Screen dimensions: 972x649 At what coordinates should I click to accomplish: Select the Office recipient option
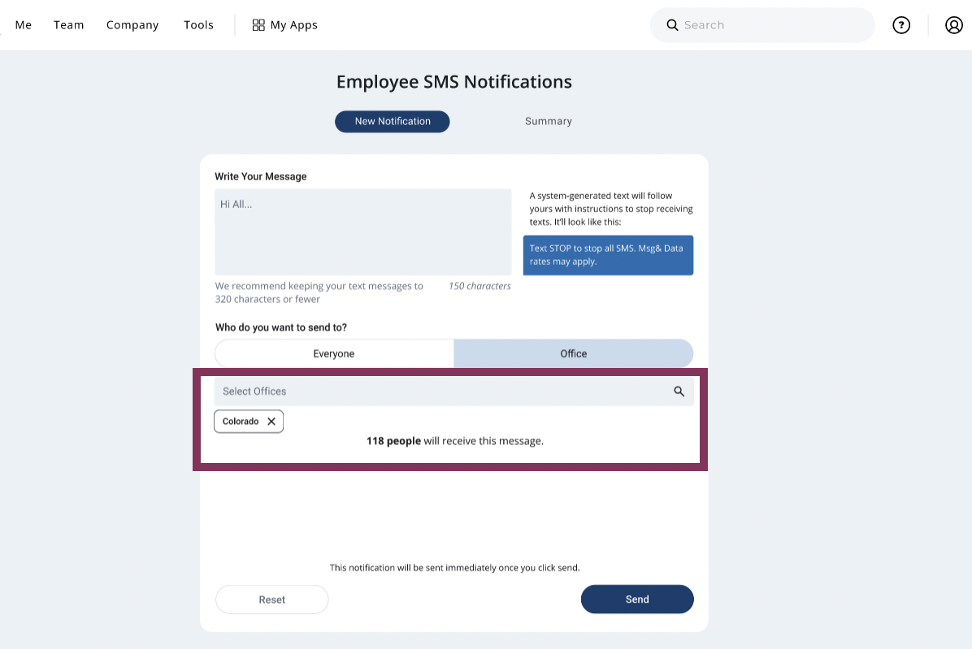click(x=574, y=353)
